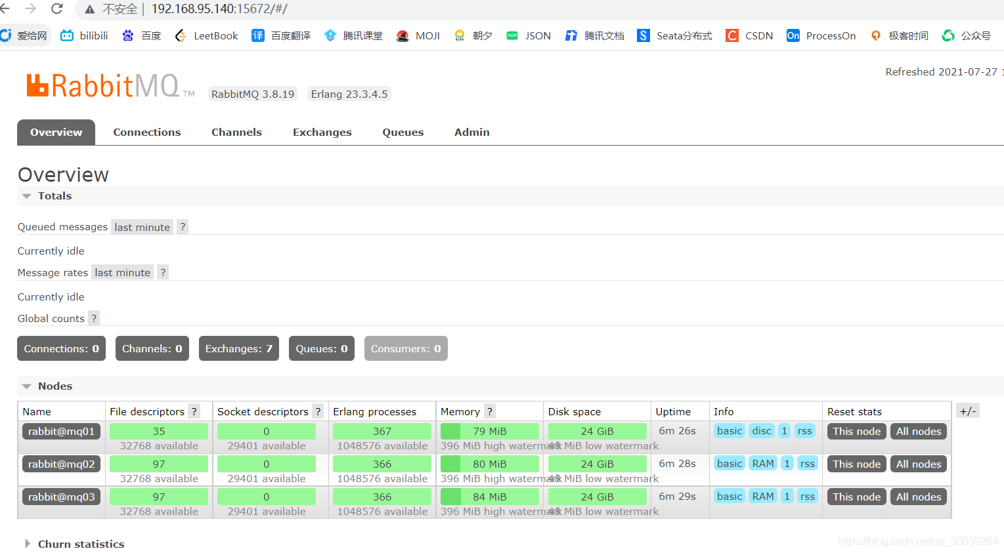The height and width of the screenshot is (553, 1004).
Task: Open the ProcessOn bookmark
Action: [820, 35]
